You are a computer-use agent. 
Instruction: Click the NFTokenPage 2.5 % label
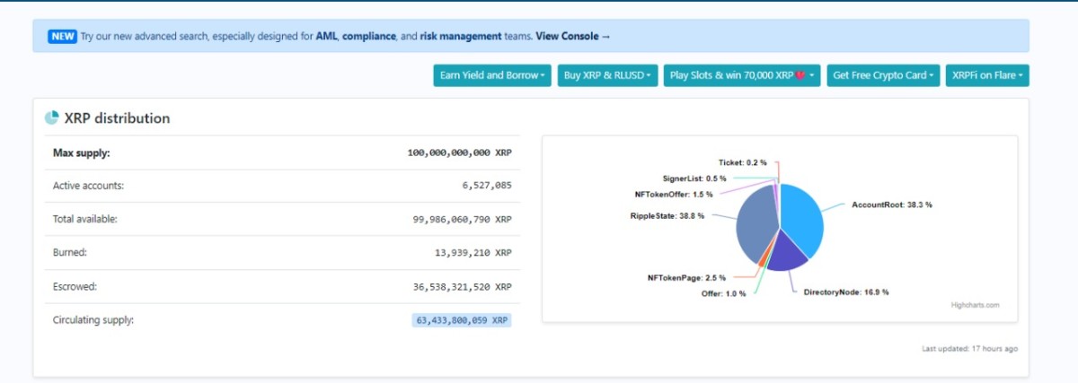[686, 278]
